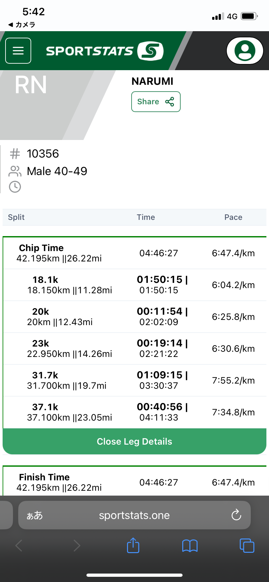Tap the sportstats.one address bar

(134, 515)
